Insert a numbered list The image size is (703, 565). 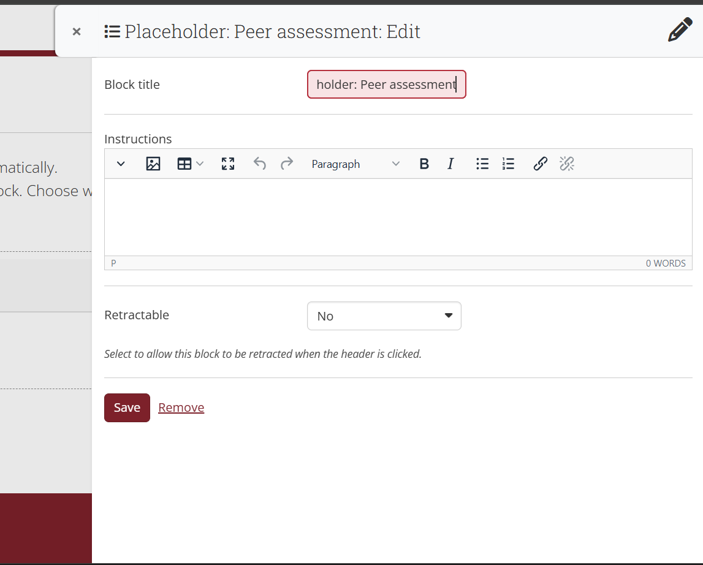[508, 164]
